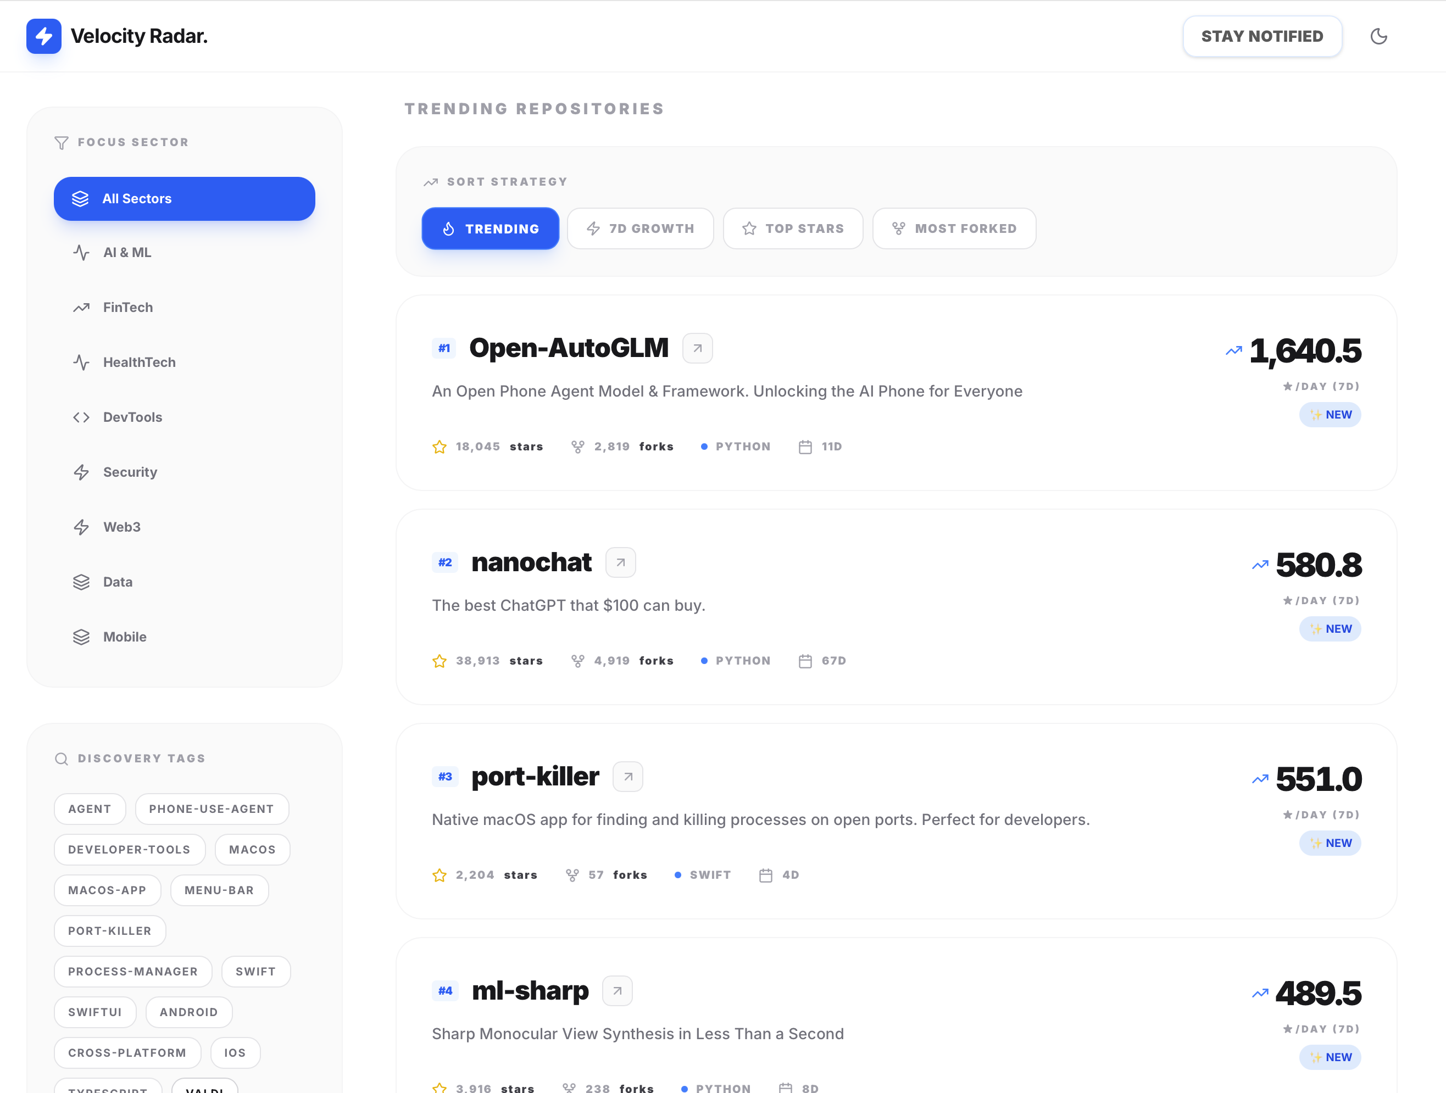The image size is (1446, 1093).
Task: Select the Trending sort option
Action: click(x=490, y=229)
